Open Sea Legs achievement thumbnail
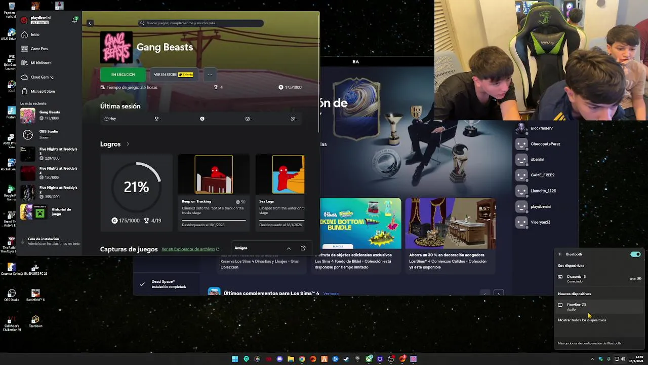Image resolution: width=648 pixels, height=365 pixels. coord(288,174)
